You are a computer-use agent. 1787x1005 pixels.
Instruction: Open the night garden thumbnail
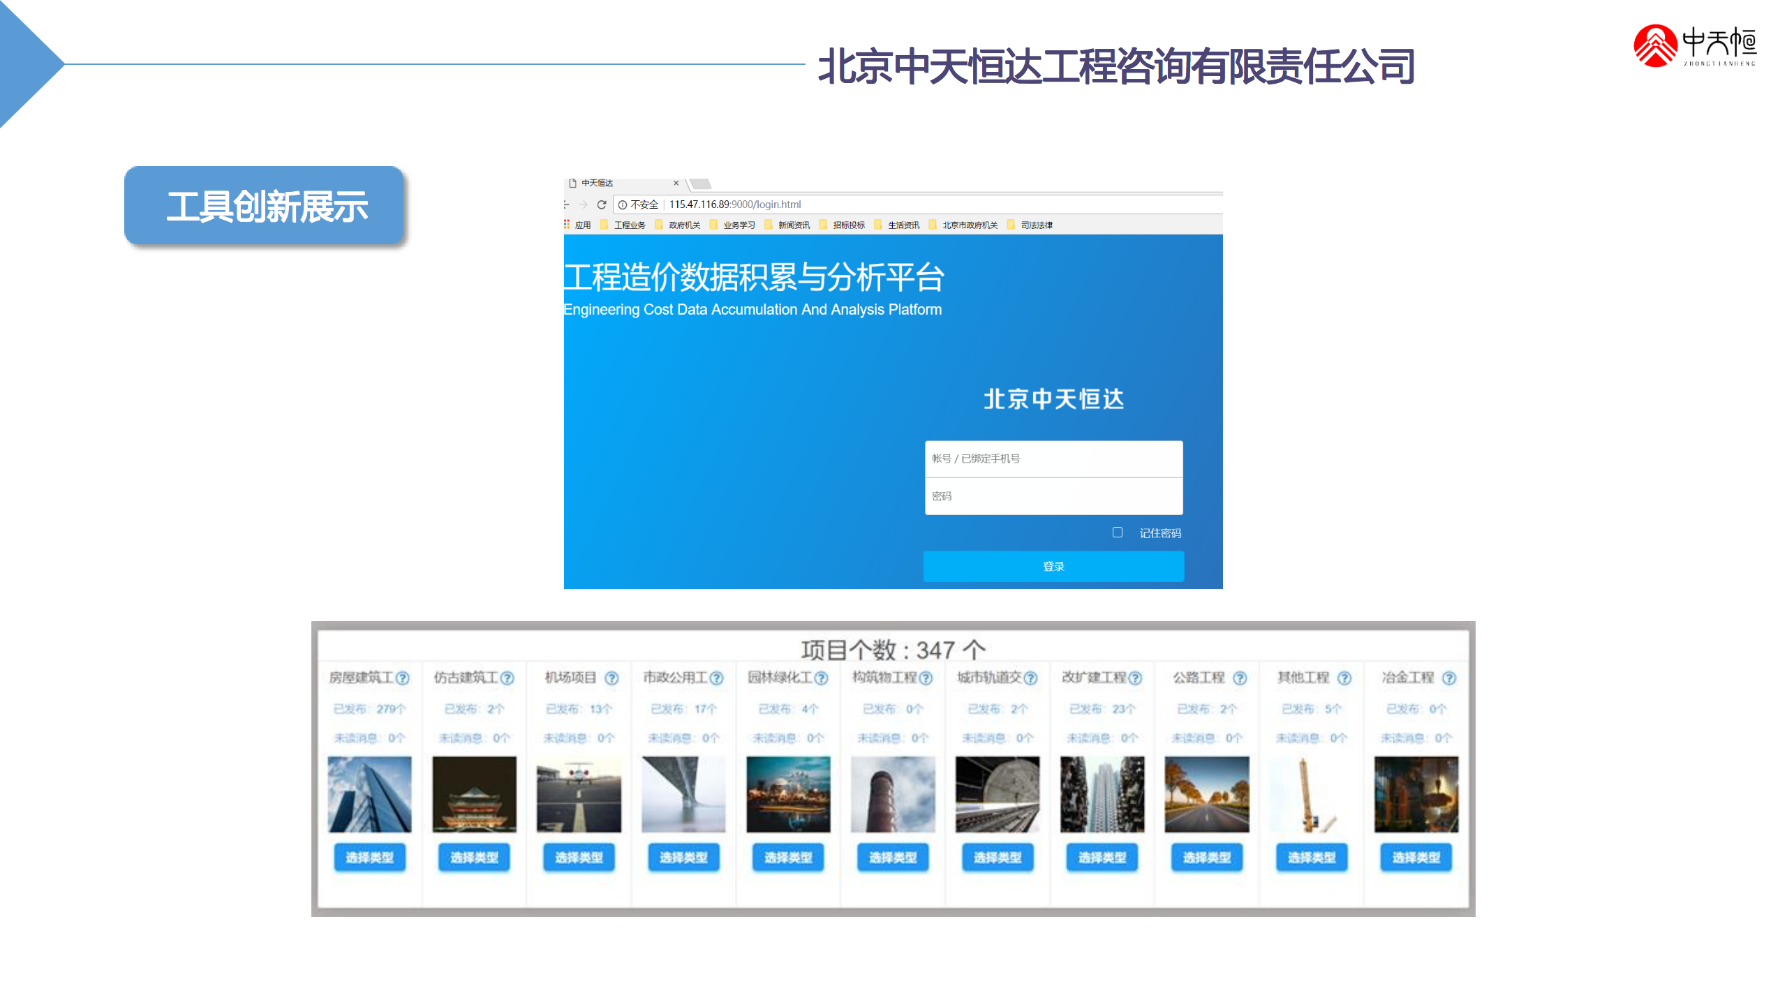[x=789, y=794]
